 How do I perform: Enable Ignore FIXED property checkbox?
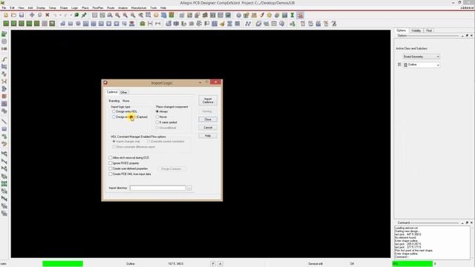click(111, 163)
